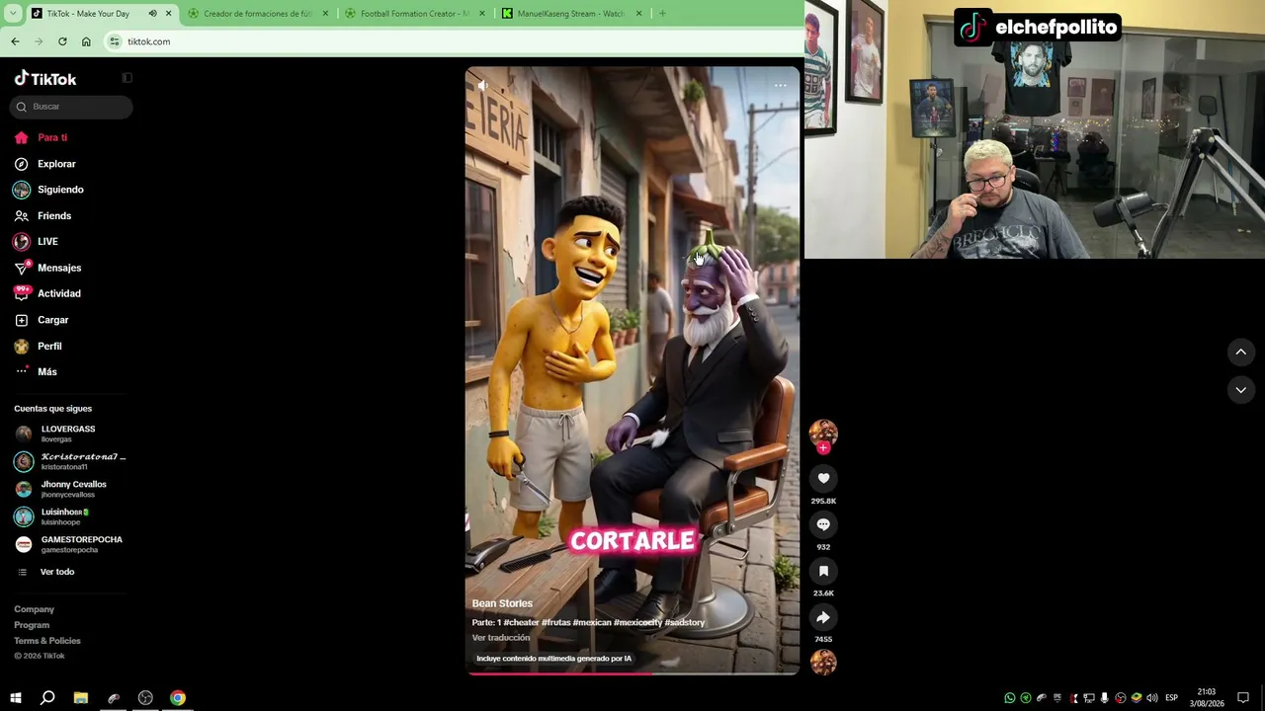
Task: Open LLOVERGASS followed account
Action: pyautogui.click(x=69, y=434)
